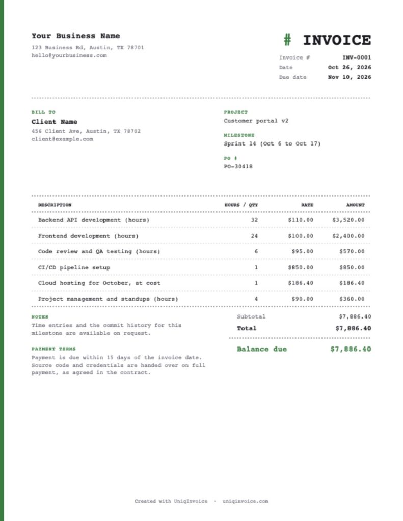Click the 'Invoice #' label
This screenshot has width=403, height=521.
[x=294, y=57]
